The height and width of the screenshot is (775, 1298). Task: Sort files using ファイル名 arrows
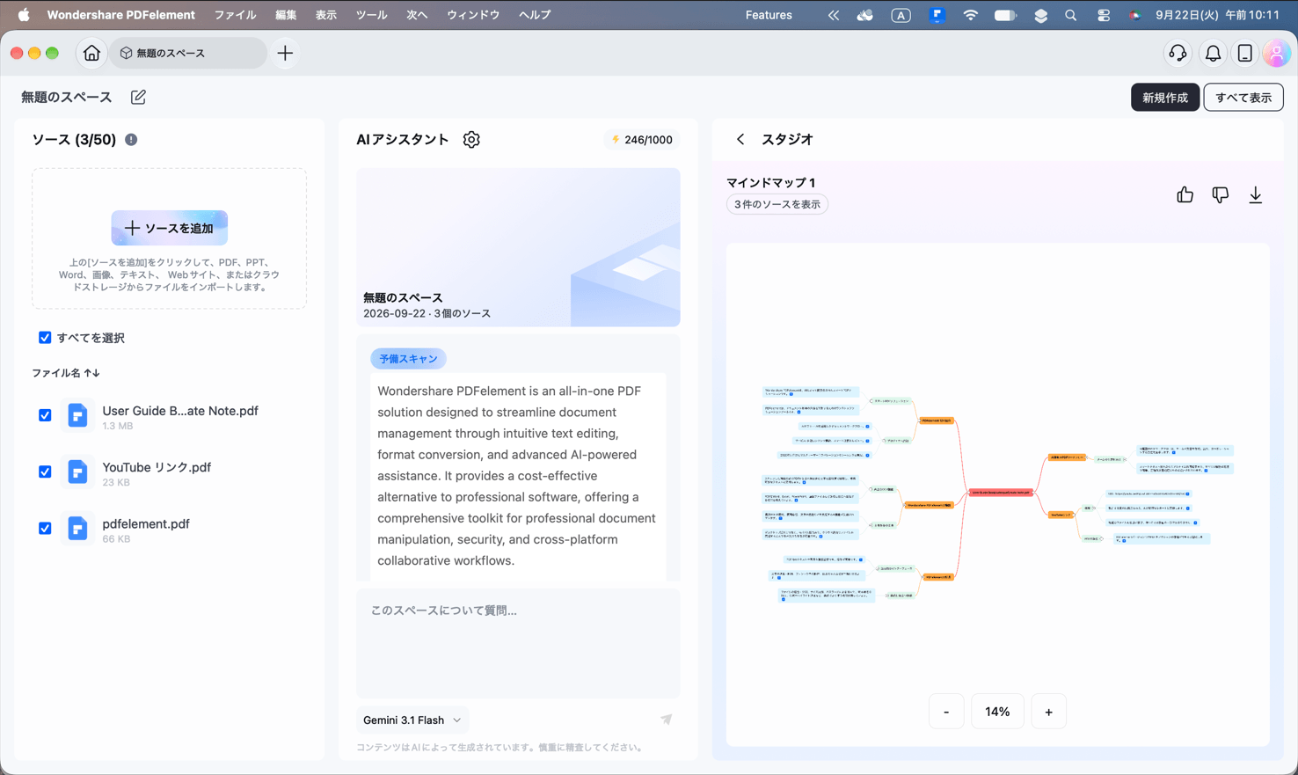tap(91, 373)
